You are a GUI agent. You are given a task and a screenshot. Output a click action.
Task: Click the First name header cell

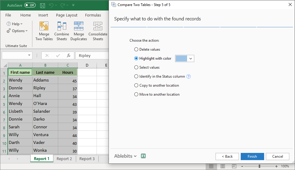(x=20, y=72)
